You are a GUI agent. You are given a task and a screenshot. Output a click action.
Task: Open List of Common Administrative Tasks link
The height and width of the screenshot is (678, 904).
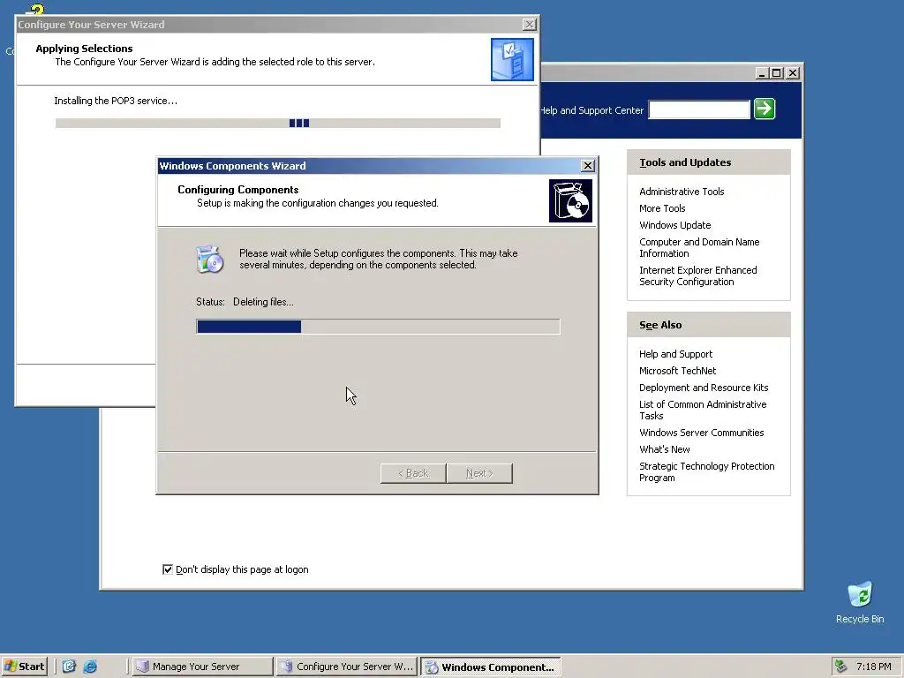[x=703, y=410]
